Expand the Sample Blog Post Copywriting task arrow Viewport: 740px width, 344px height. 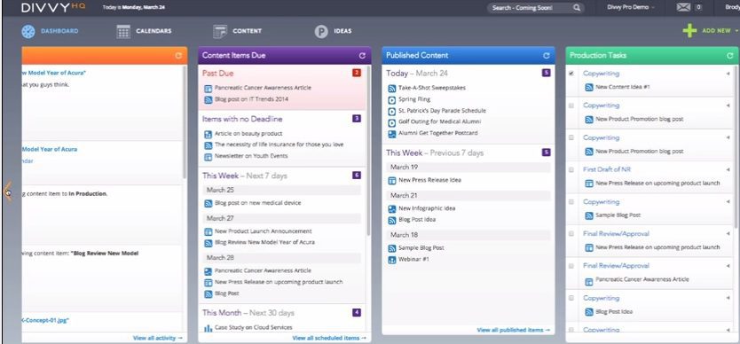tap(728, 201)
